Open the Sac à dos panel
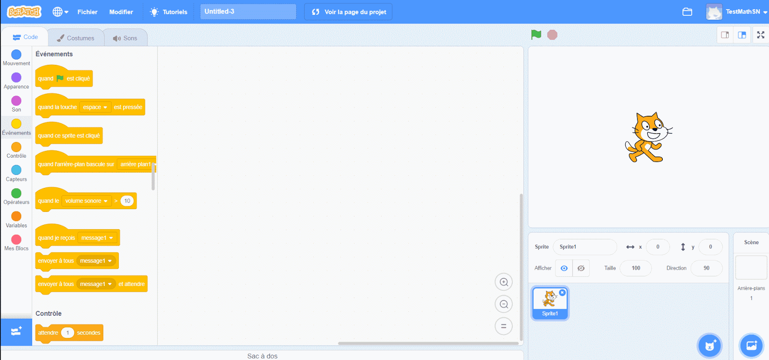The height and width of the screenshot is (360, 769). coord(262,356)
